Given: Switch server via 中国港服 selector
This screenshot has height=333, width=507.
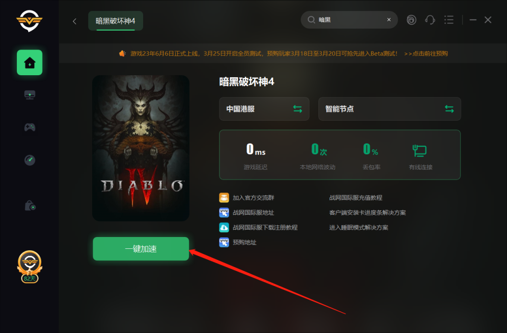Looking at the screenshot, I should 264,109.
